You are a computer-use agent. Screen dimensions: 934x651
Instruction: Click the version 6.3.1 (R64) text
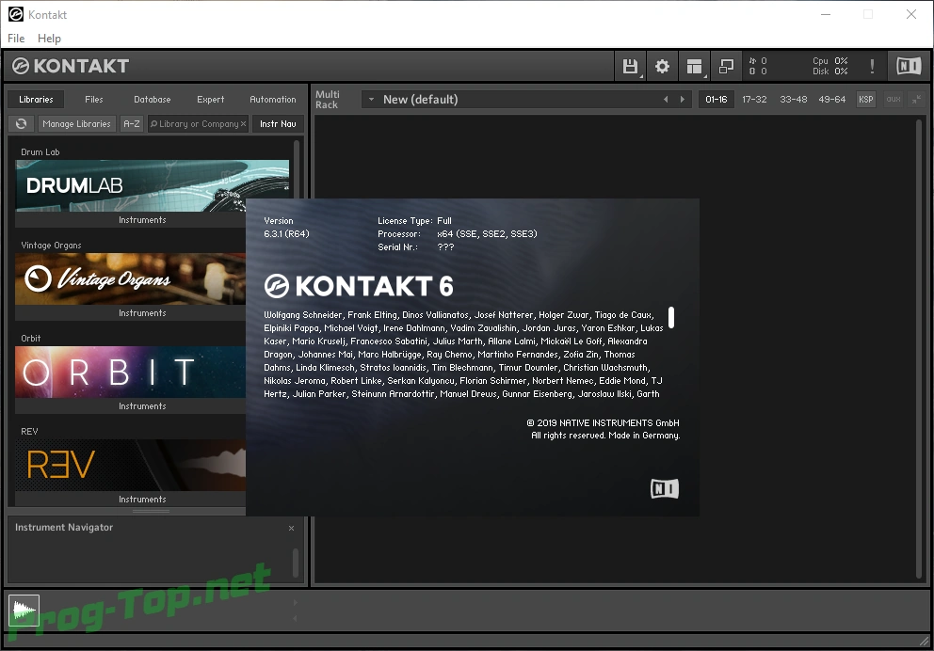(286, 234)
